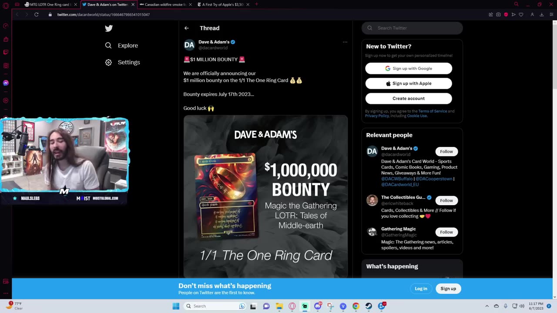
Task: Go back using the Thread back arrow
Action: click(x=187, y=28)
